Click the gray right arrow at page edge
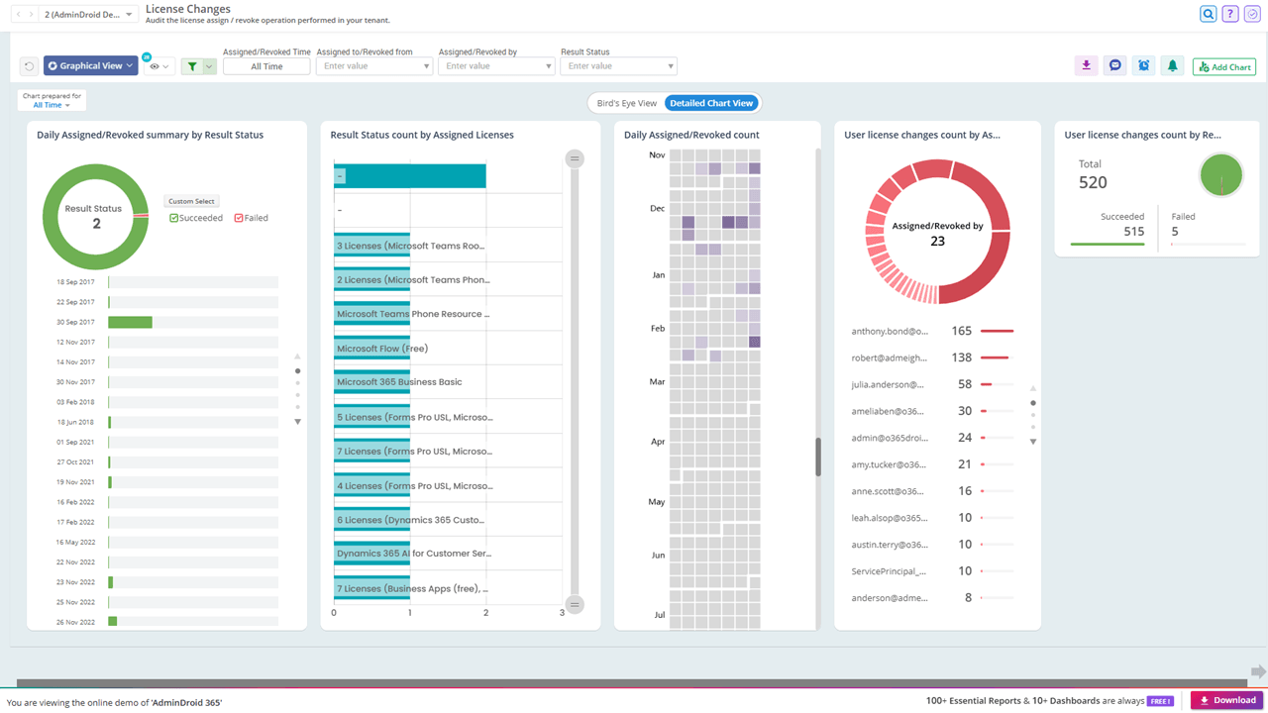The width and height of the screenshot is (1268, 713). click(x=1258, y=671)
